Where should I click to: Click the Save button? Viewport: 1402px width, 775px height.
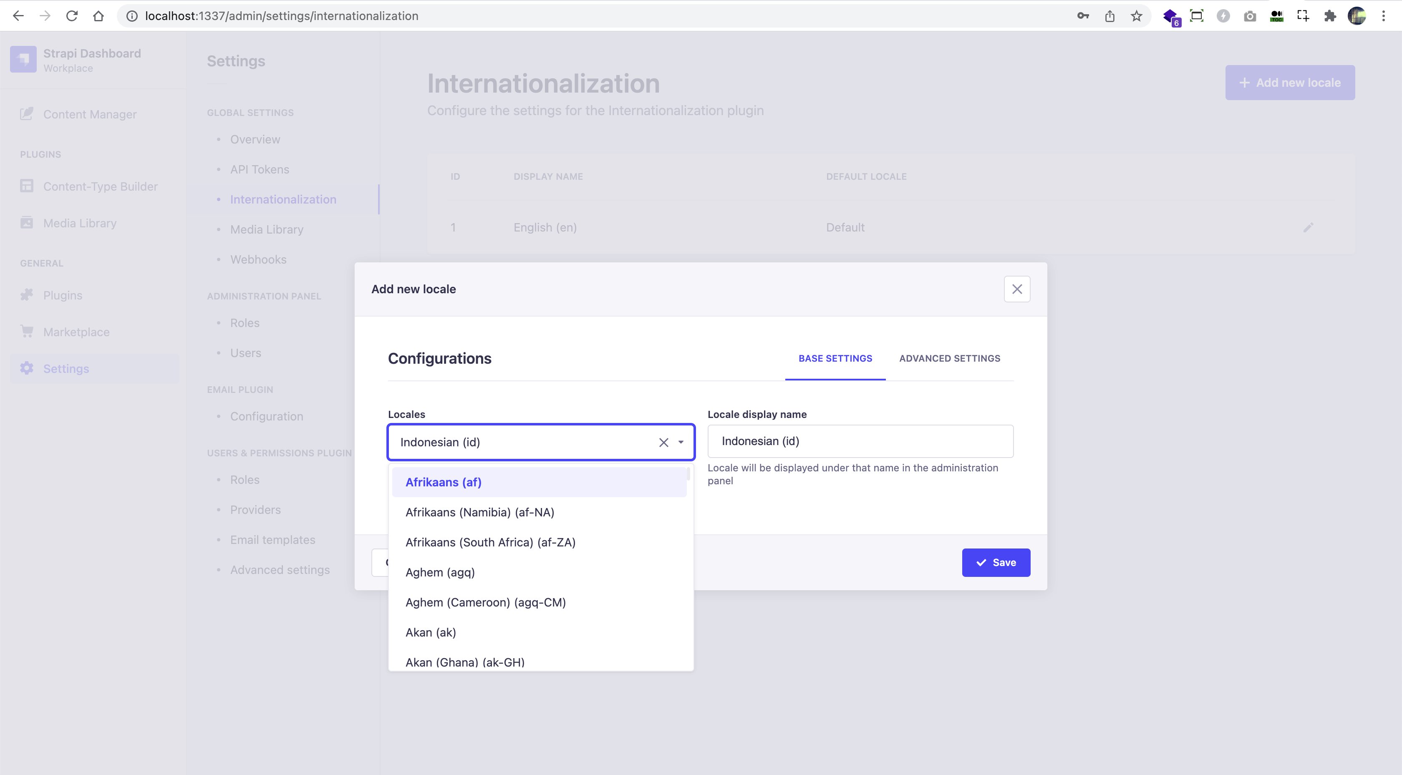pyautogui.click(x=996, y=562)
